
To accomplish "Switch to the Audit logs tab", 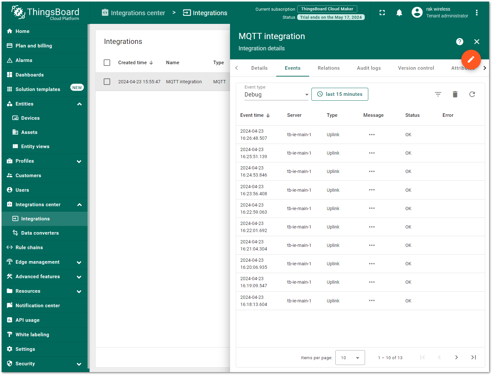I will [369, 68].
